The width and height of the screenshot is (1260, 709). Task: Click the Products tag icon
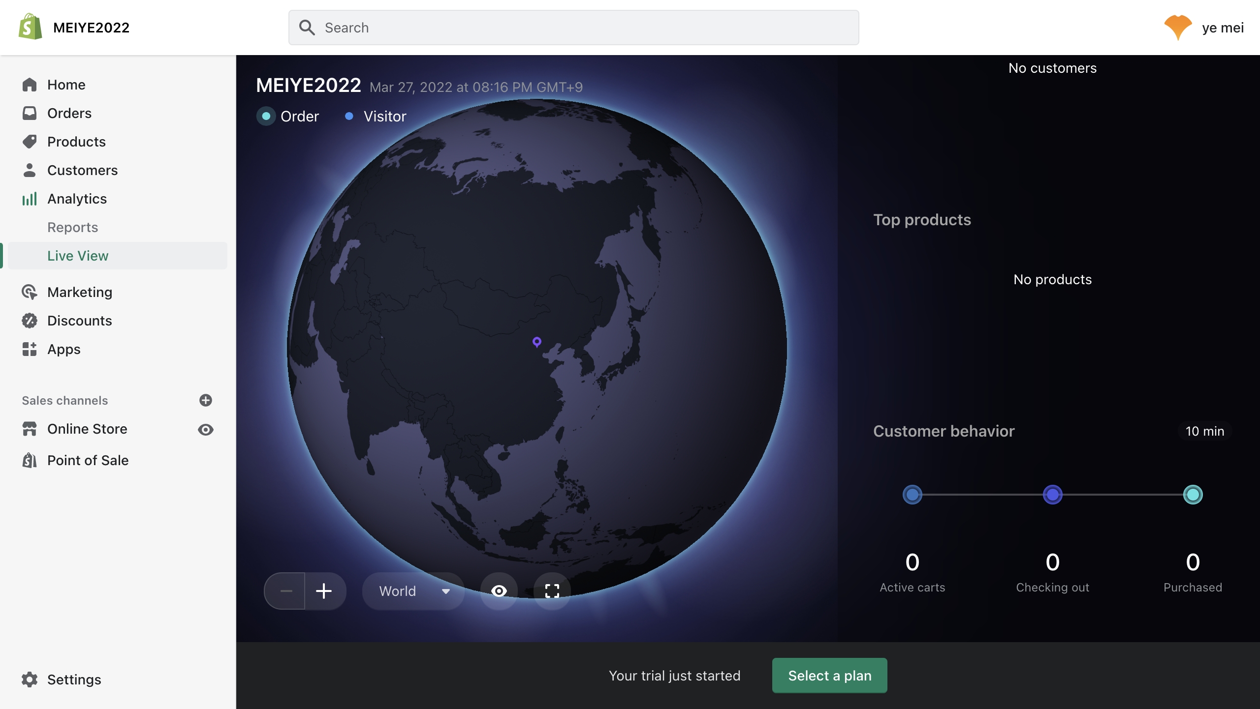pos(30,142)
